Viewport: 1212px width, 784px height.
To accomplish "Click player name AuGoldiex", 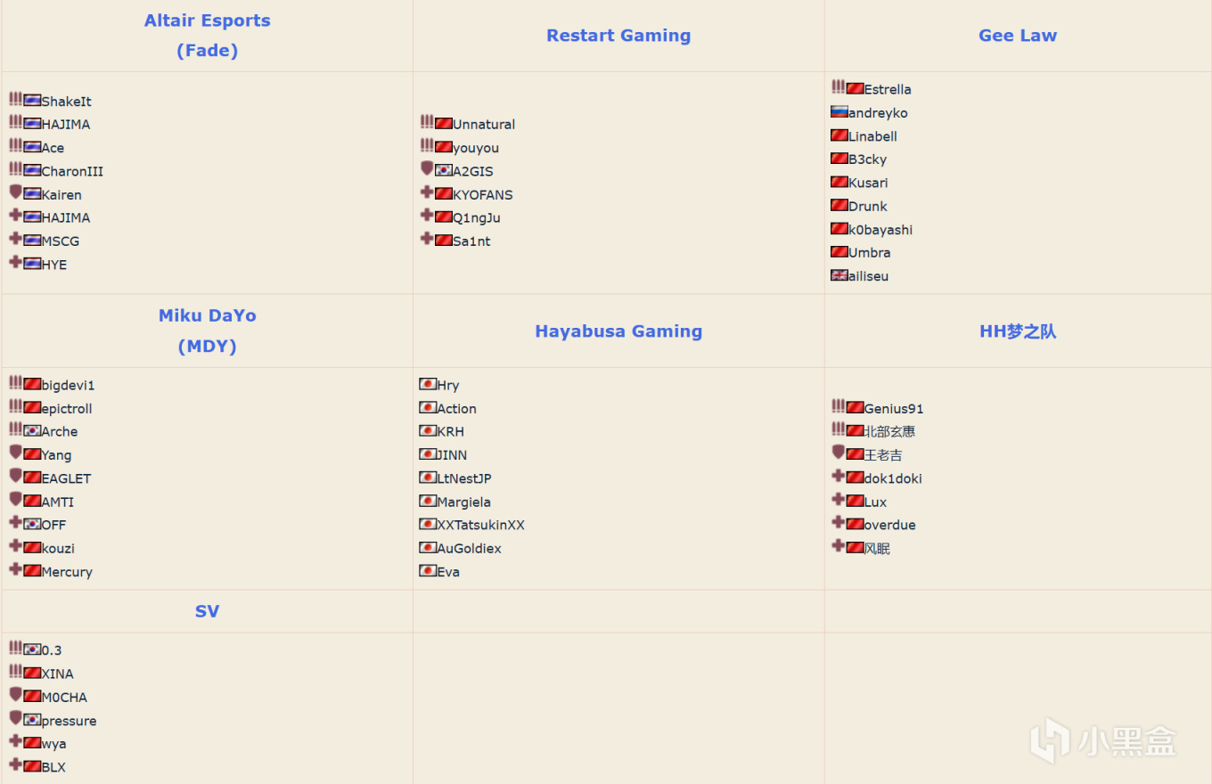I will pyautogui.click(x=470, y=548).
